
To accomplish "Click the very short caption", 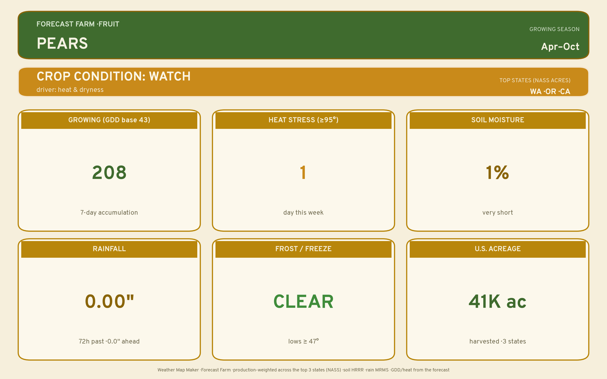I will coord(498,213).
